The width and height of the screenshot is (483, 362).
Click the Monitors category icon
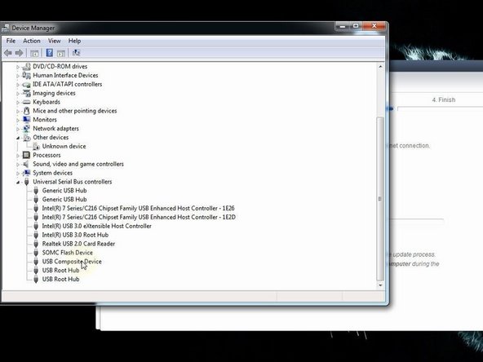click(27, 120)
